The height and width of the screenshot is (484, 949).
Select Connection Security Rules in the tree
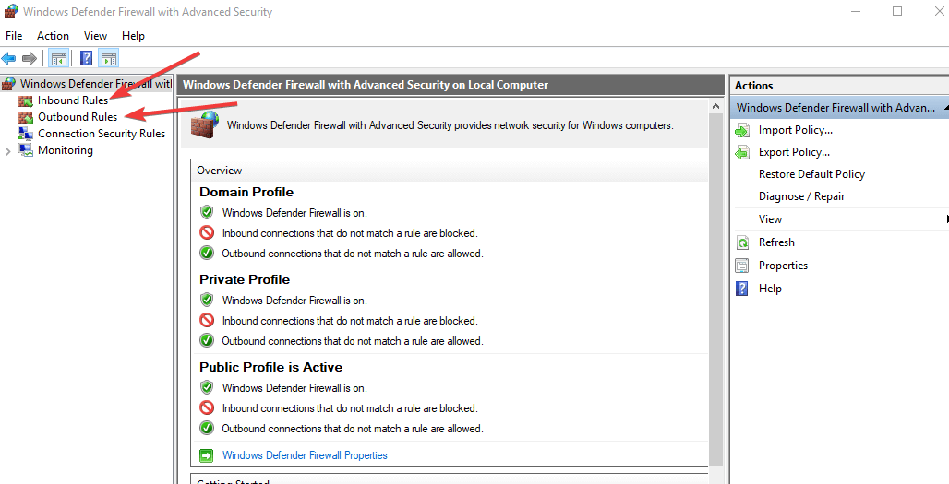[102, 134]
